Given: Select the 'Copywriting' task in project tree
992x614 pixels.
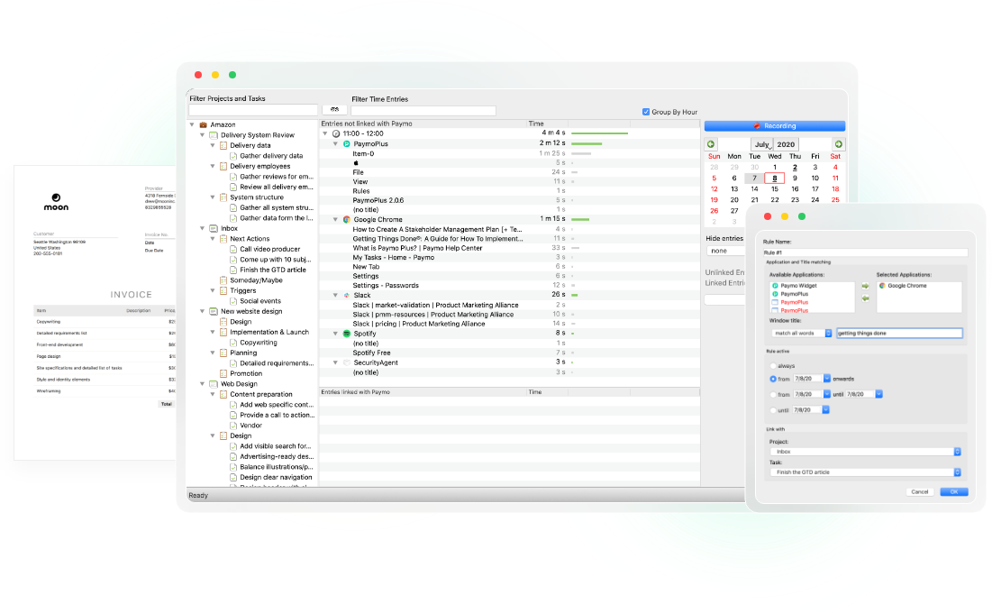Looking at the screenshot, I should pyautogui.click(x=258, y=343).
